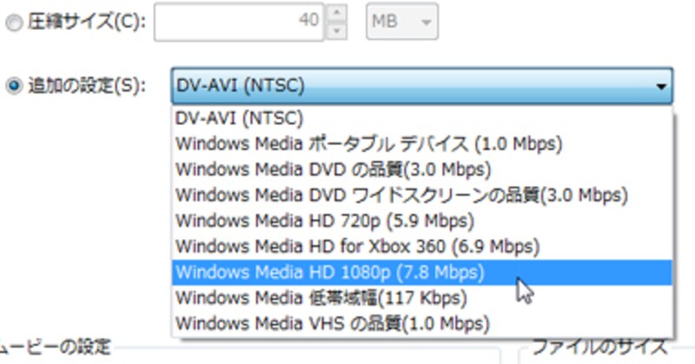This screenshot has height=364, width=695.
Task: Select Windows Media HD for Xbox 360
Action: [x=357, y=247]
